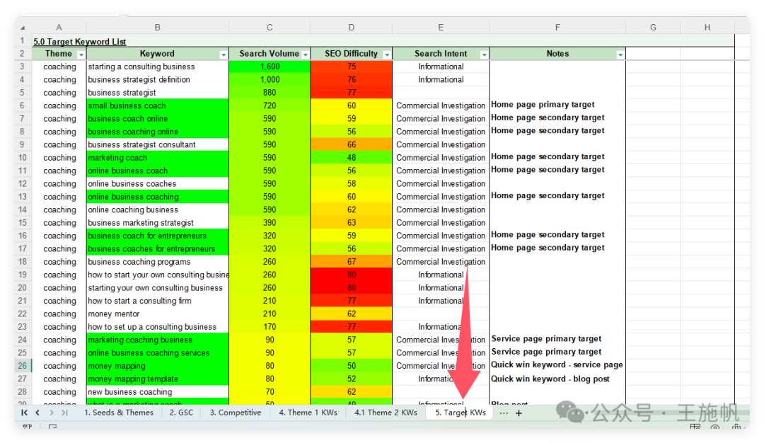The width and height of the screenshot is (764, 443).
Task: Click cell 'new business coaching'
Action: [x=157, y=392]
